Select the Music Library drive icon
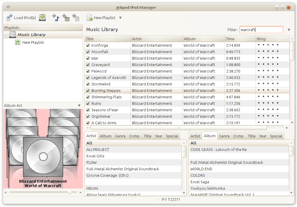Viewport: 297px width, 207px height. click(x=13, y=35)
